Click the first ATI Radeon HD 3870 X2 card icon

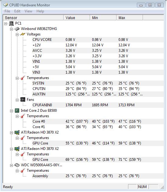click(x=17, y=132)
